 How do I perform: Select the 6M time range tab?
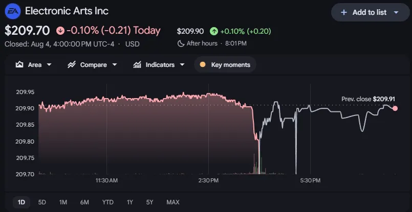point(84,202)
